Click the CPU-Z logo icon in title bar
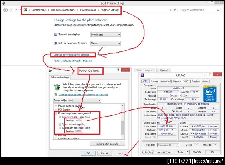 pos(142,75)
